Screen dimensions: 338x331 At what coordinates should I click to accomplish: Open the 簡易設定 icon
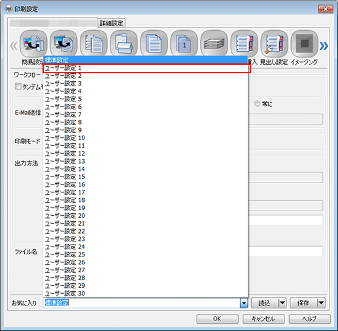(33, 43)
